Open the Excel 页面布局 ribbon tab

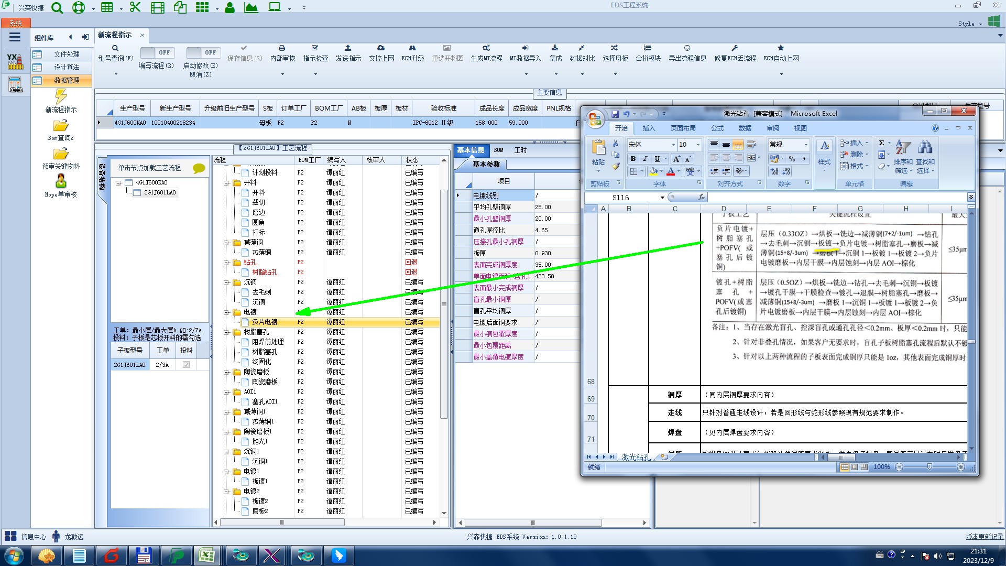[683, 128]
